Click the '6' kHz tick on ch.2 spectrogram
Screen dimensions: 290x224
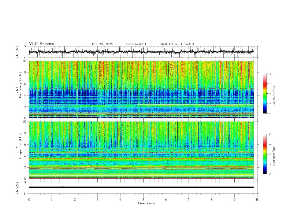(x=26, y=144)
